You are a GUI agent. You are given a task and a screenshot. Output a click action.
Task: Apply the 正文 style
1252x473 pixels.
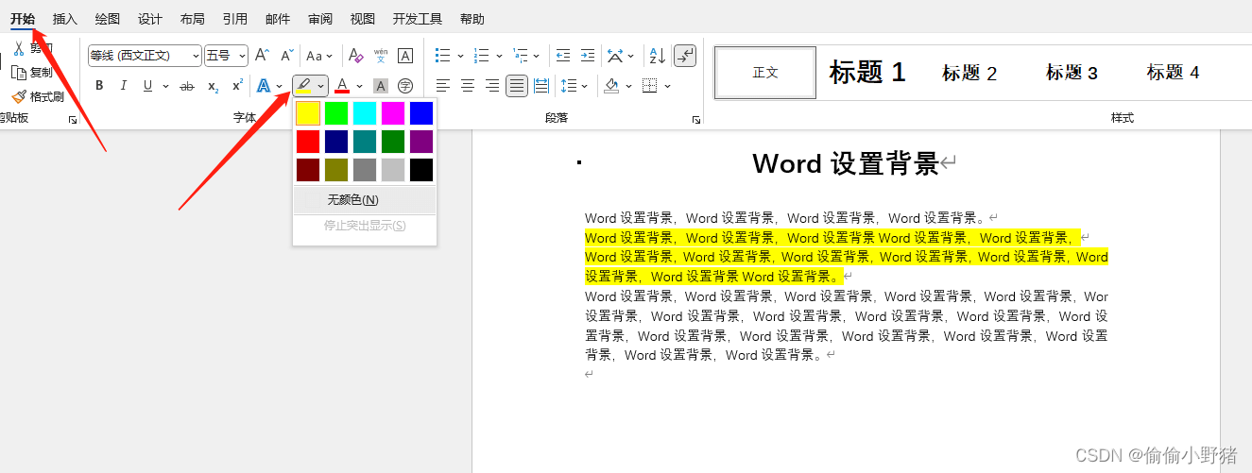click(x=765, y=73)
